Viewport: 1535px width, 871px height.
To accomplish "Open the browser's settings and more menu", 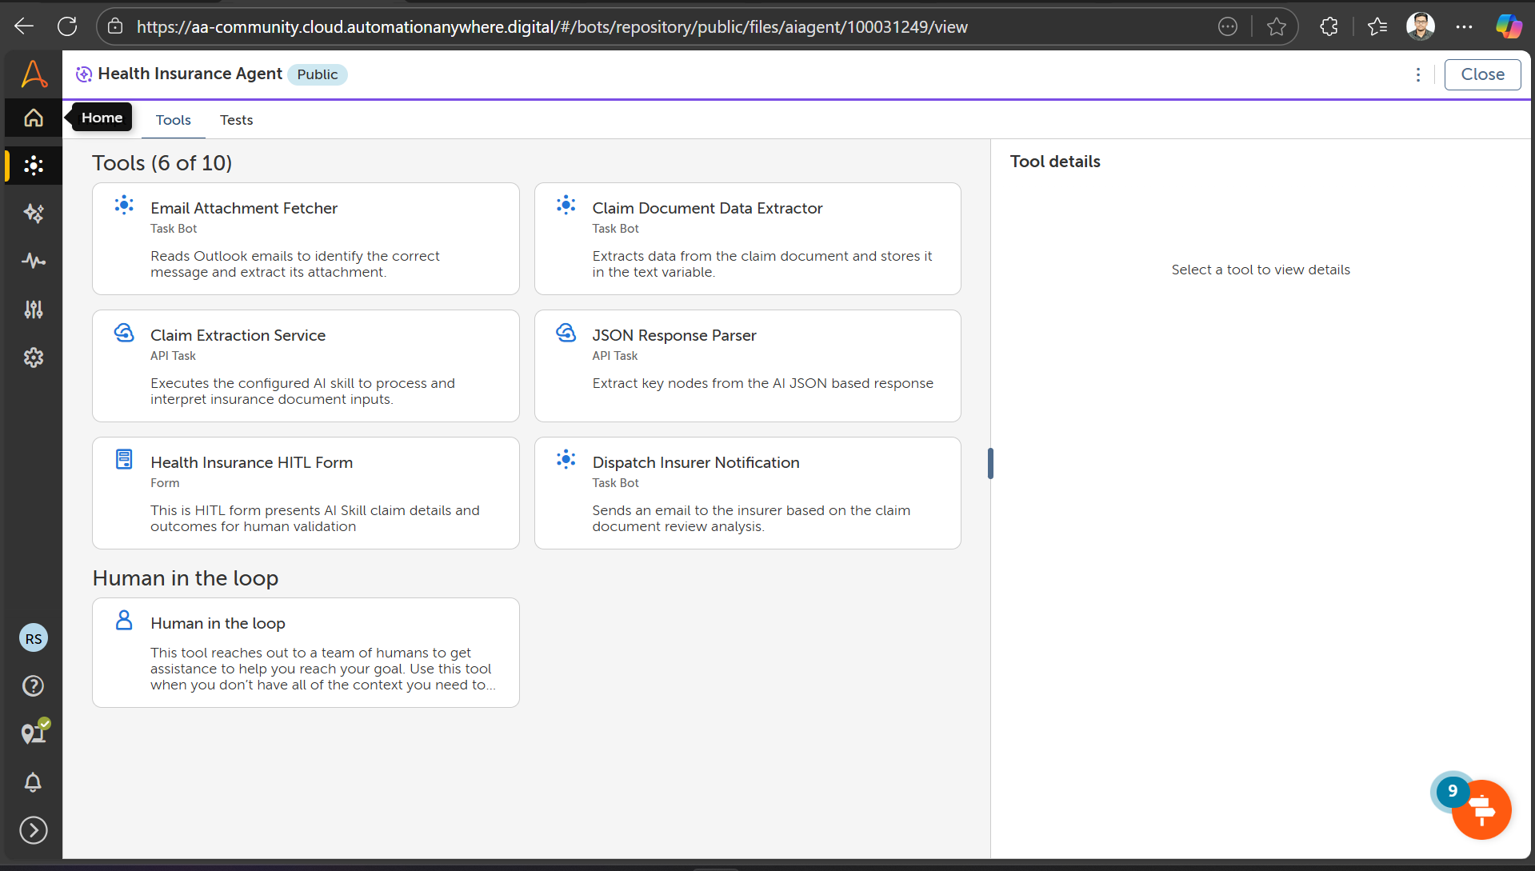I will [1464, 27].
